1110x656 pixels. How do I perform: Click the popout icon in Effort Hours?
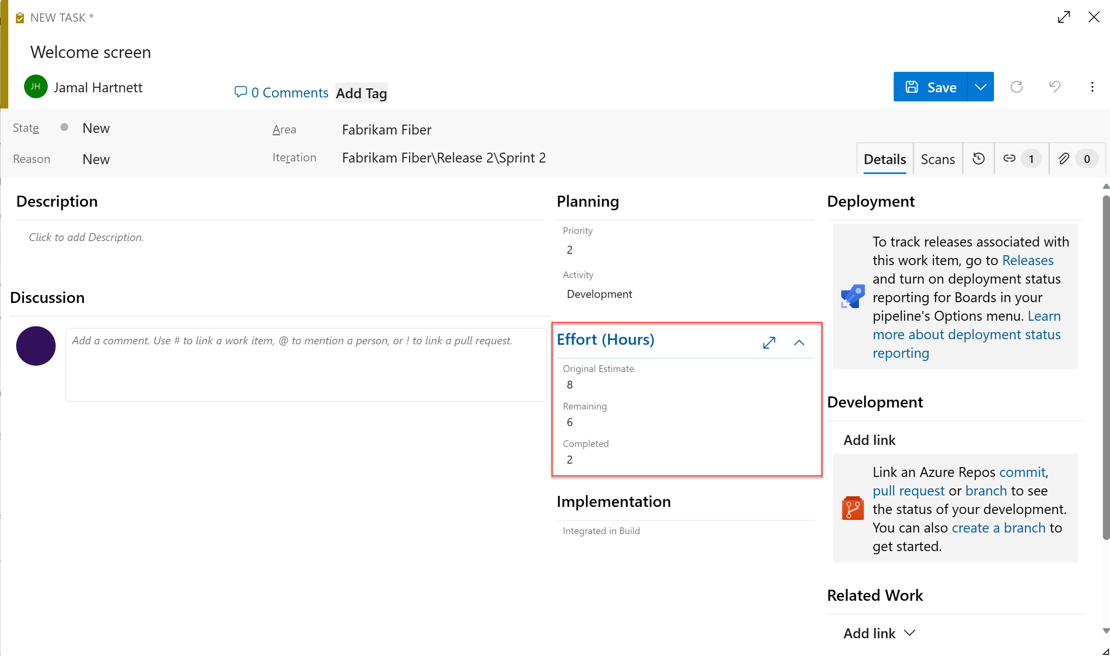coord(769,341)
